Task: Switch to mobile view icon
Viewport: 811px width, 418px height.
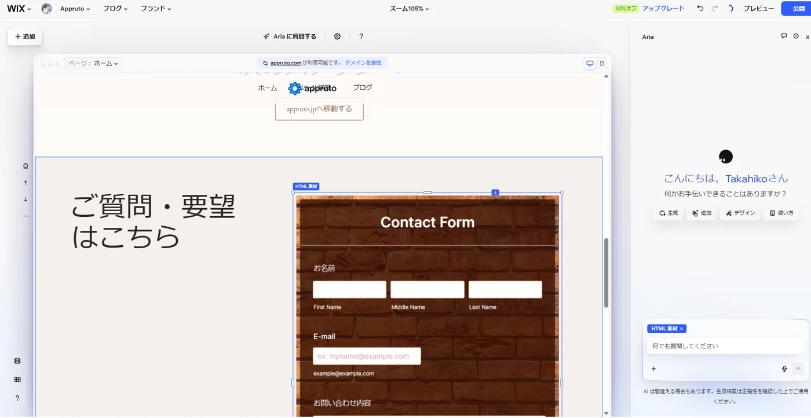Action: (602, 63)
